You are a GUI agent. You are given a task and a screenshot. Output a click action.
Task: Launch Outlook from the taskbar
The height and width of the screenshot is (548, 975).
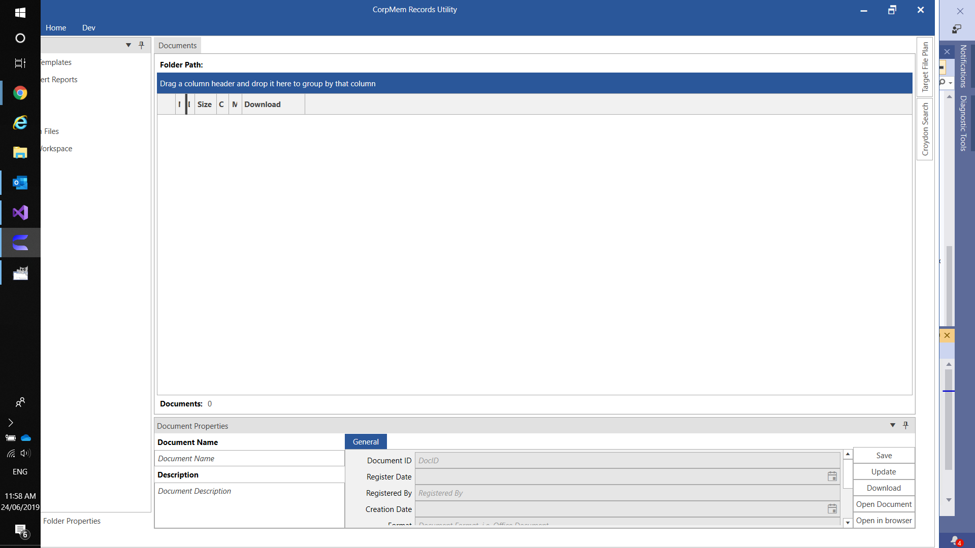(20, 183)
